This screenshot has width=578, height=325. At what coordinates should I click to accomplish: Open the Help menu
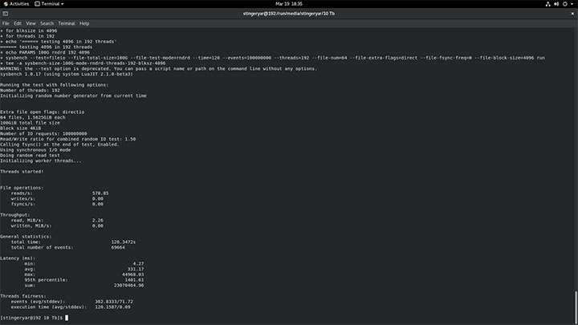click(x=84, y=23)
